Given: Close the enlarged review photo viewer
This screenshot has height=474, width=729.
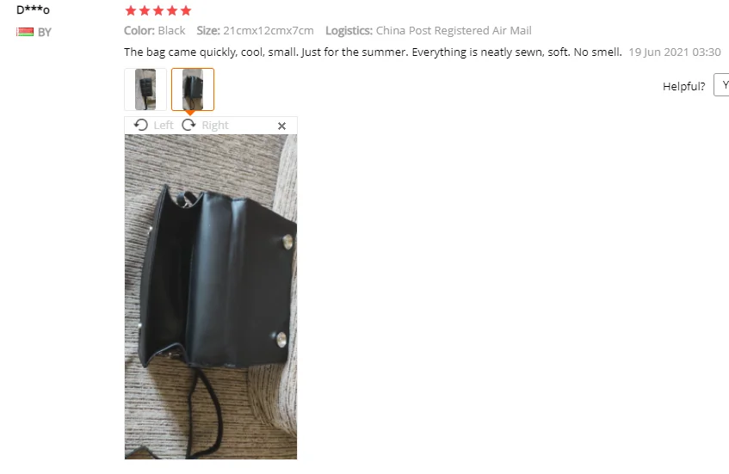Looking at the screenshot, I should [281, 126].
